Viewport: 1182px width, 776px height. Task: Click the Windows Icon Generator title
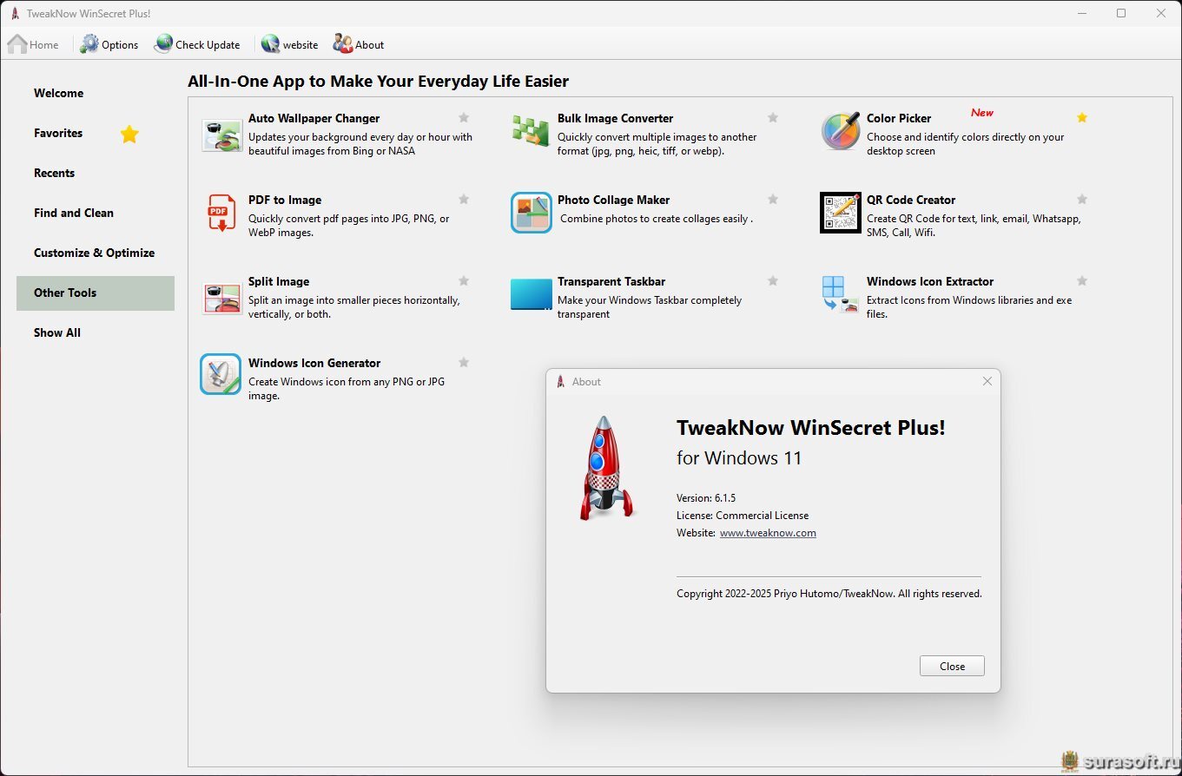click(x=314, y=363)
